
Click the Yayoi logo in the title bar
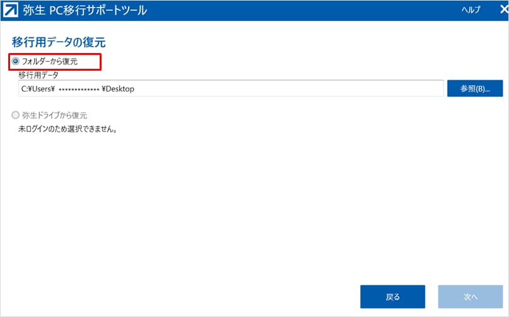pyautogui.click(x=11, y=10)
